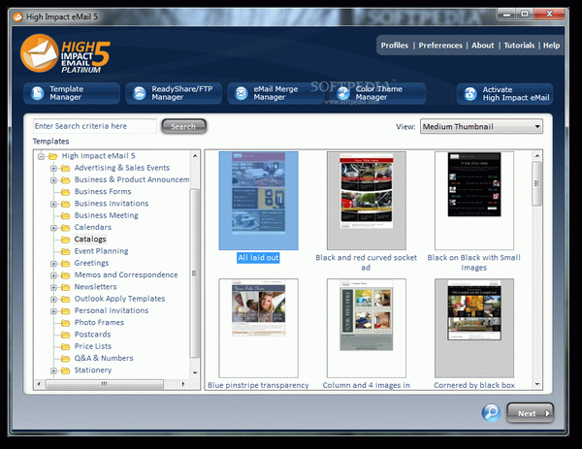Click the Catalogs folder icon
The width and height of the screenshot is (582, 449).
pyautogui.click(x=65, y=240)
